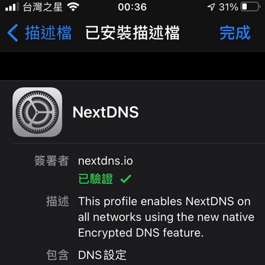
Task: Tap the Wi-Fi status icon
Action: [73, 7]
